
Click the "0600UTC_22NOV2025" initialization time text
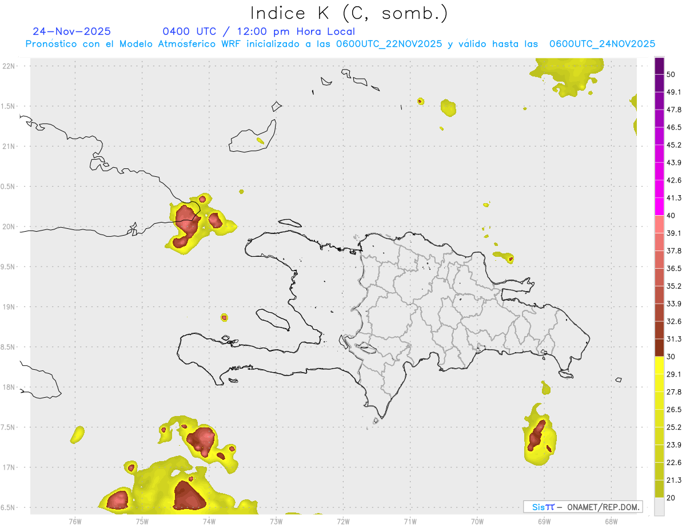click(x=389, y=44)
